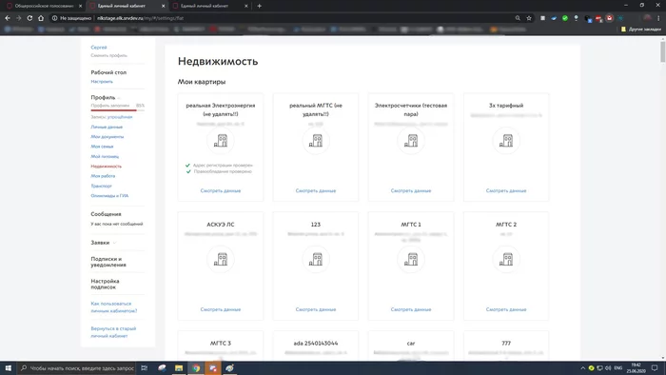The image size is (666, 375).
Task: Click the site security info icon
Action: (55, 18)
